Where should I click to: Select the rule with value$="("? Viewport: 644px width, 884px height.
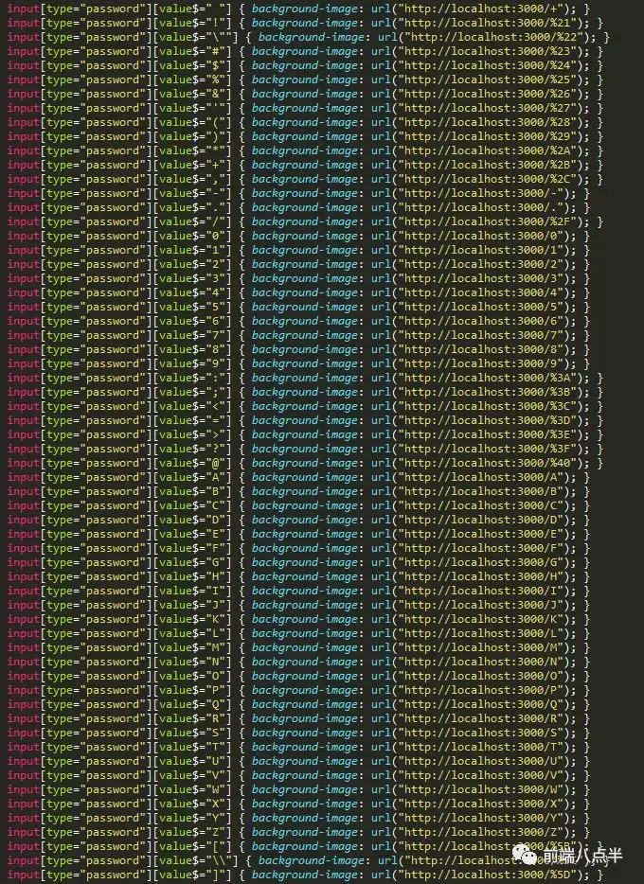(x=305, y=122)
